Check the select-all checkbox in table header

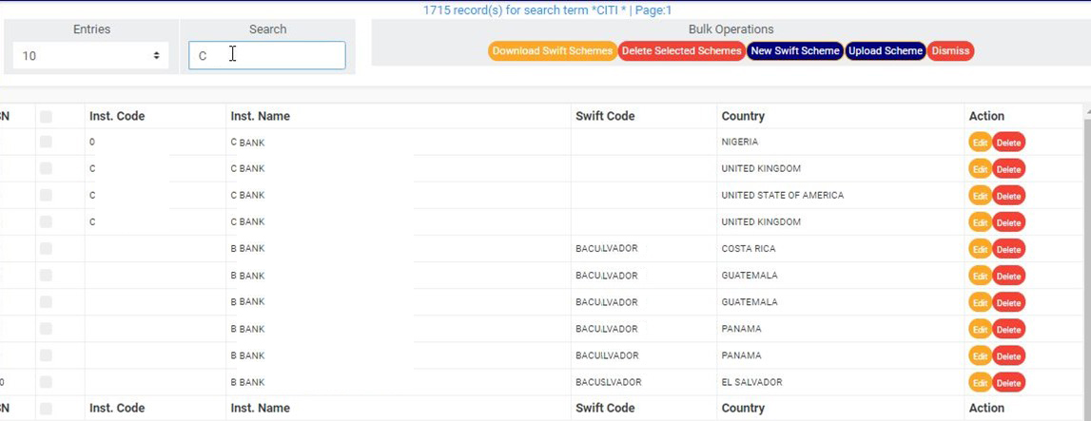(x=46, y=116)
